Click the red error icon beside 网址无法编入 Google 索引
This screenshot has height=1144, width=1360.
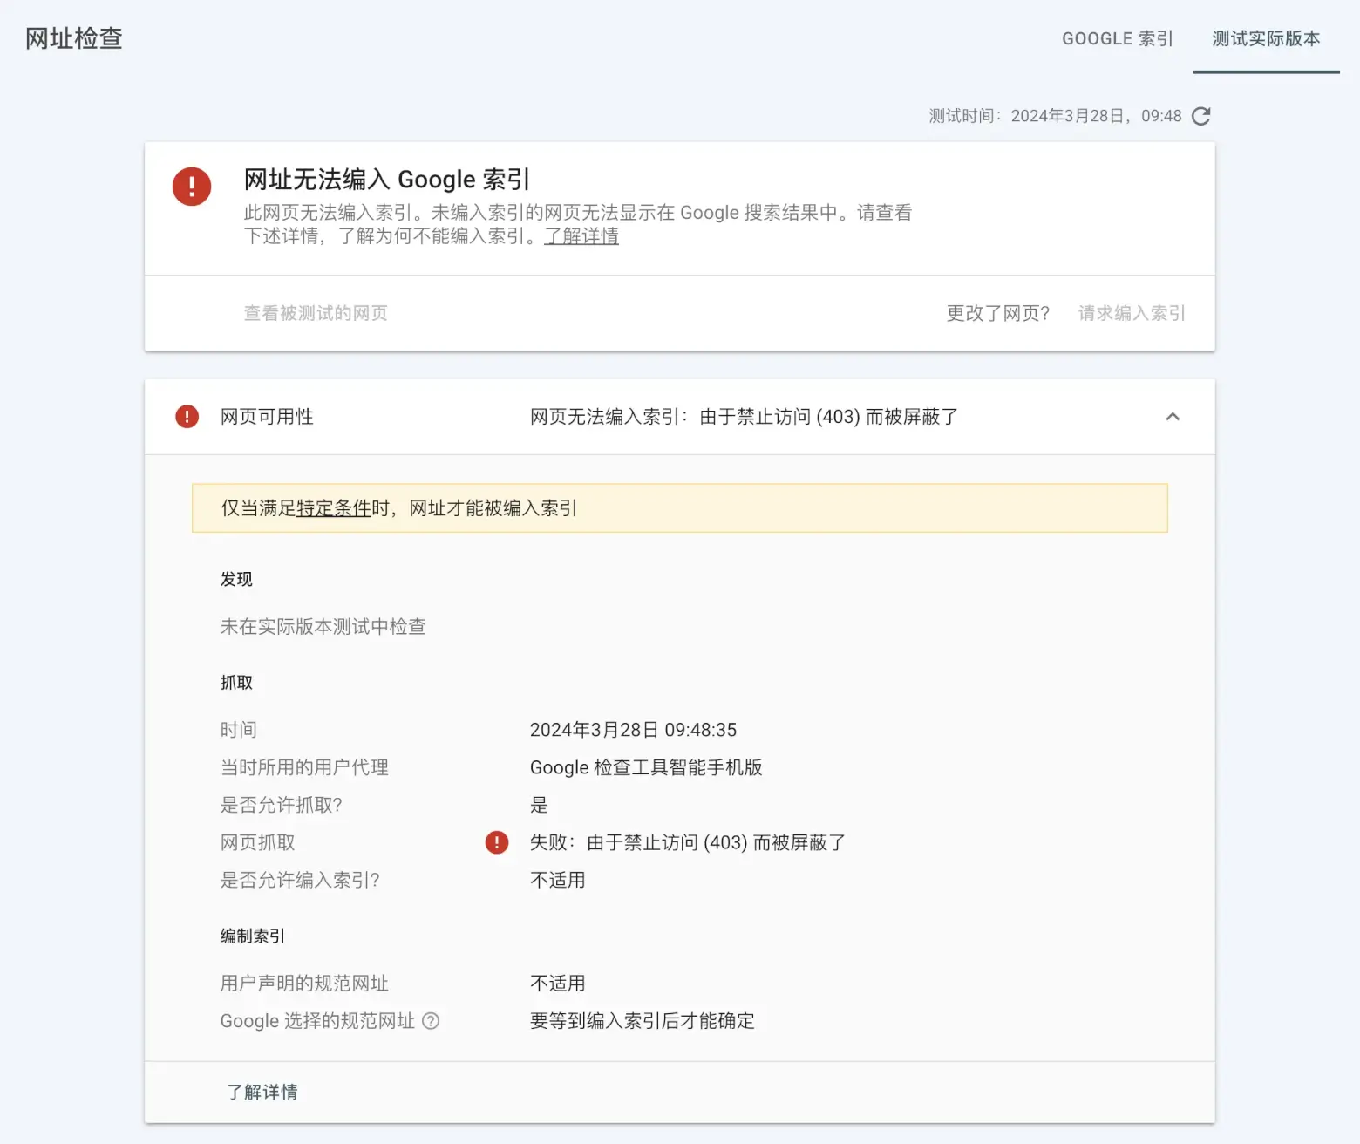tap(192, 187)
